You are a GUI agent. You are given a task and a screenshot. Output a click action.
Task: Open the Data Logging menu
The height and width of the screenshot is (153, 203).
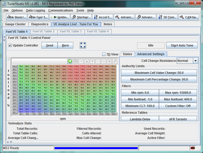[35, 10]
